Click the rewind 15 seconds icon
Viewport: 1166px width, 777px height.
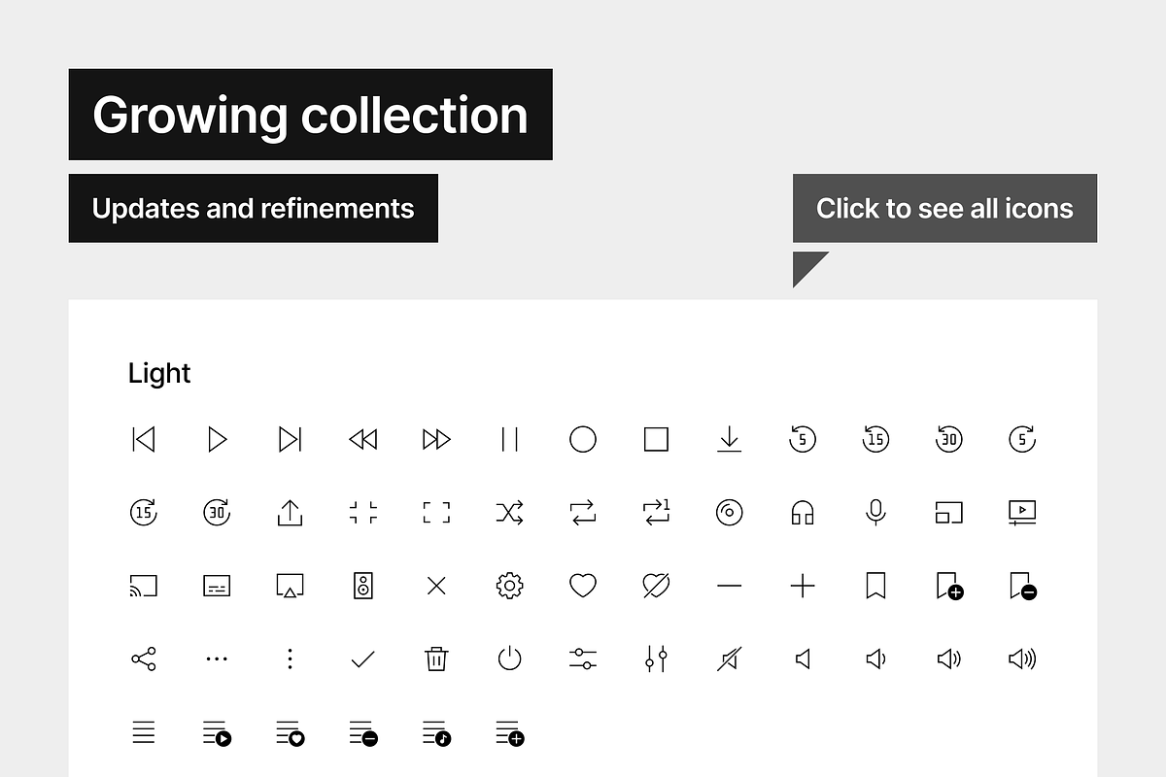(875, 439)
